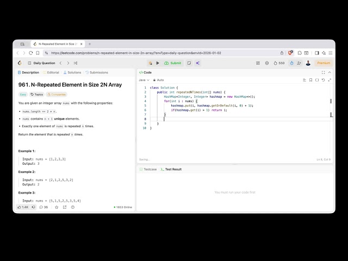Open the Java language dropdown

[x=144, y=80]
